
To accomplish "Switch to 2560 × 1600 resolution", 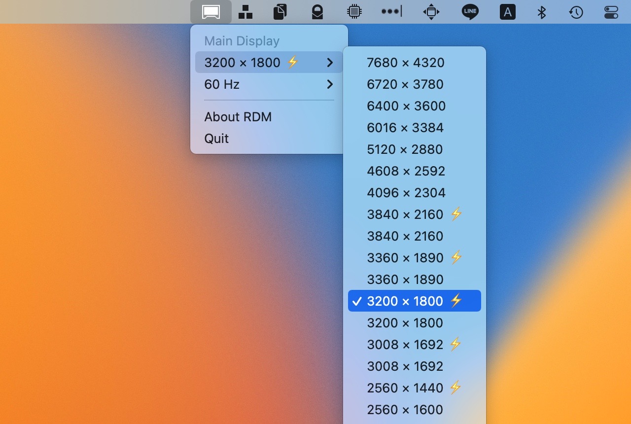I will point(415,410).
